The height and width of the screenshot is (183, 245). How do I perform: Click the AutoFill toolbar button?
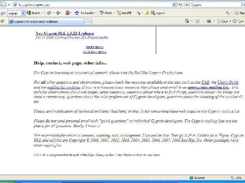[x=125, y=13]
